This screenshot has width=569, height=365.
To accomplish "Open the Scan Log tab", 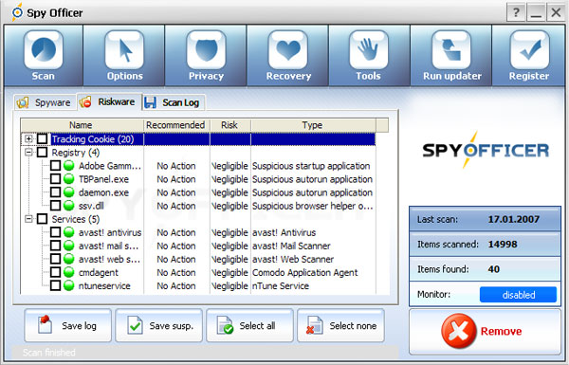I will pyautogui.click(x=174, y=102).
